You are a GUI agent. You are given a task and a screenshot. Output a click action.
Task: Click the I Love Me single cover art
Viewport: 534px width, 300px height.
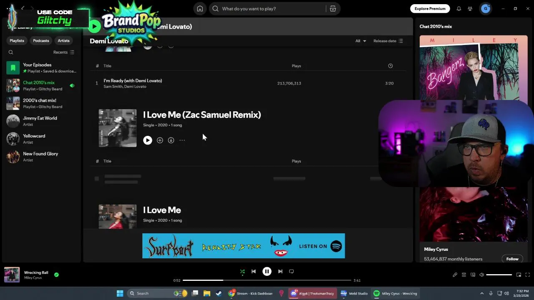[x=117, y=216]
